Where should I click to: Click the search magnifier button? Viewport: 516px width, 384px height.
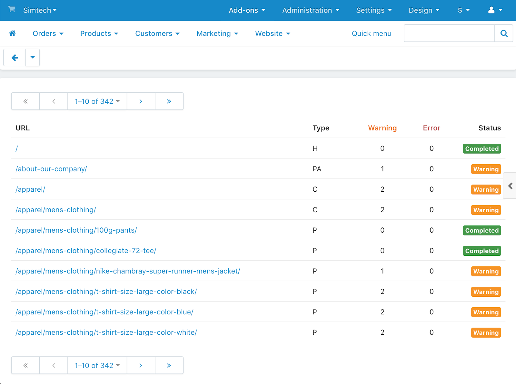504,33
